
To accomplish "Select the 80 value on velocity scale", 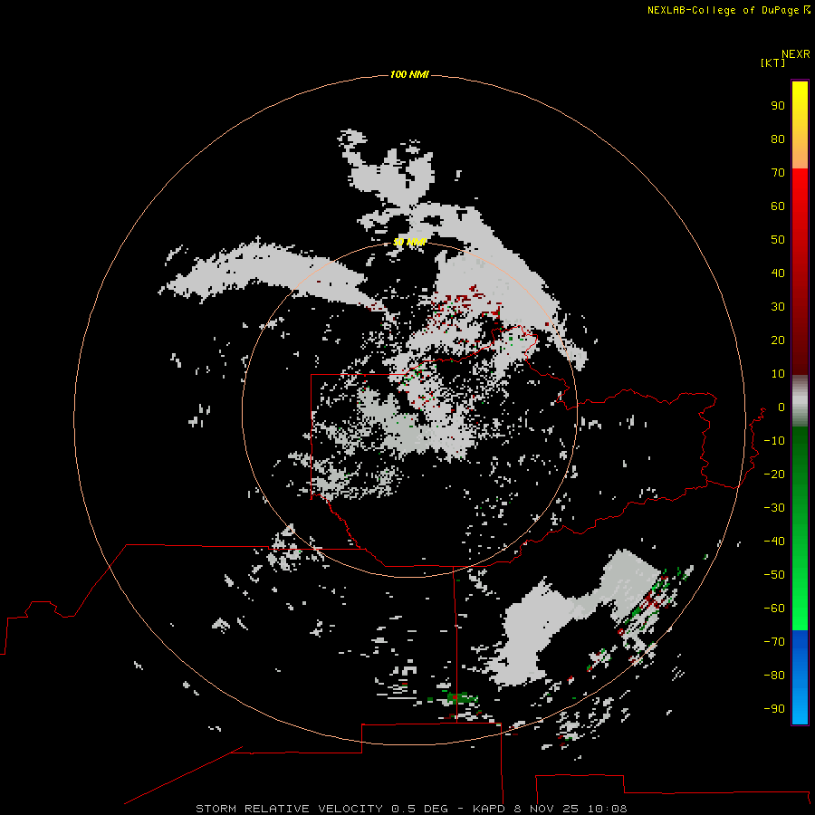I will (x=778, y=139).
